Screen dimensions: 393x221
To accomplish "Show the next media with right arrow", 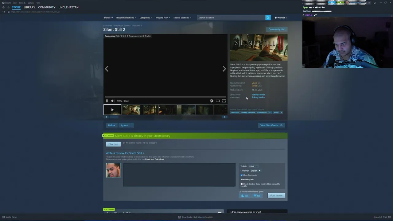I will [x=224, y=69].
